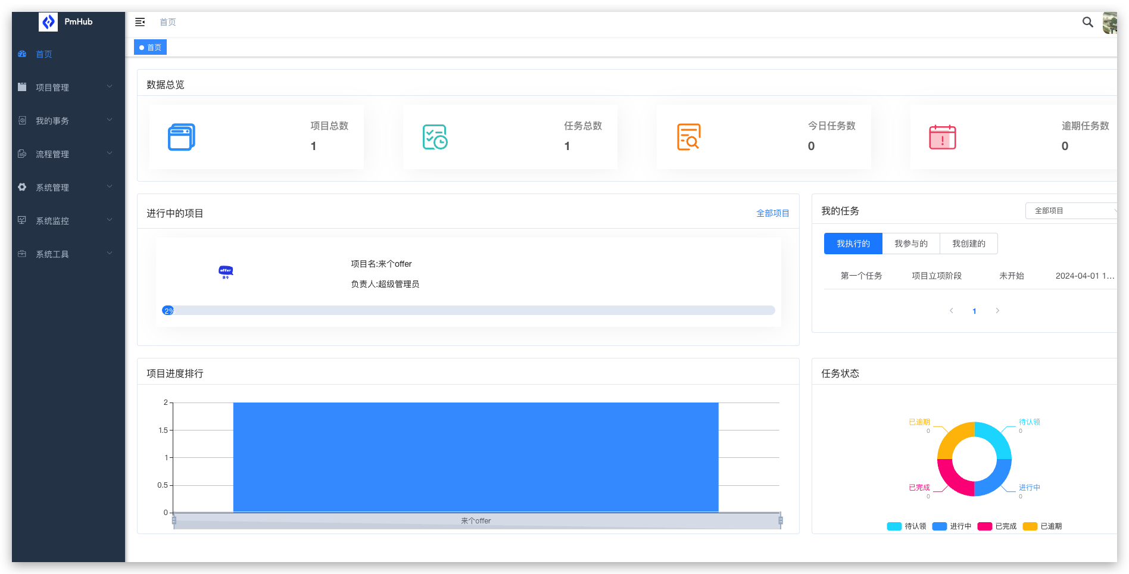Click the 逾期任务数 calendar alert icon
The height and width of the screenshot is (574, 1129).
click(941, 137)
